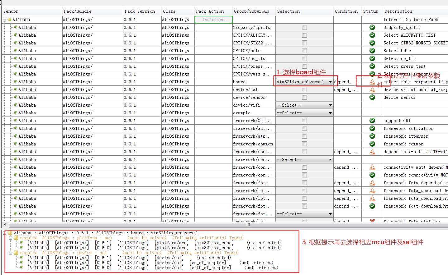This screenshot has width=448, height=275.
Task: Toggle the OPTION/hdlc checkbox
Action: pyautogui.click(x=304, y=51)
